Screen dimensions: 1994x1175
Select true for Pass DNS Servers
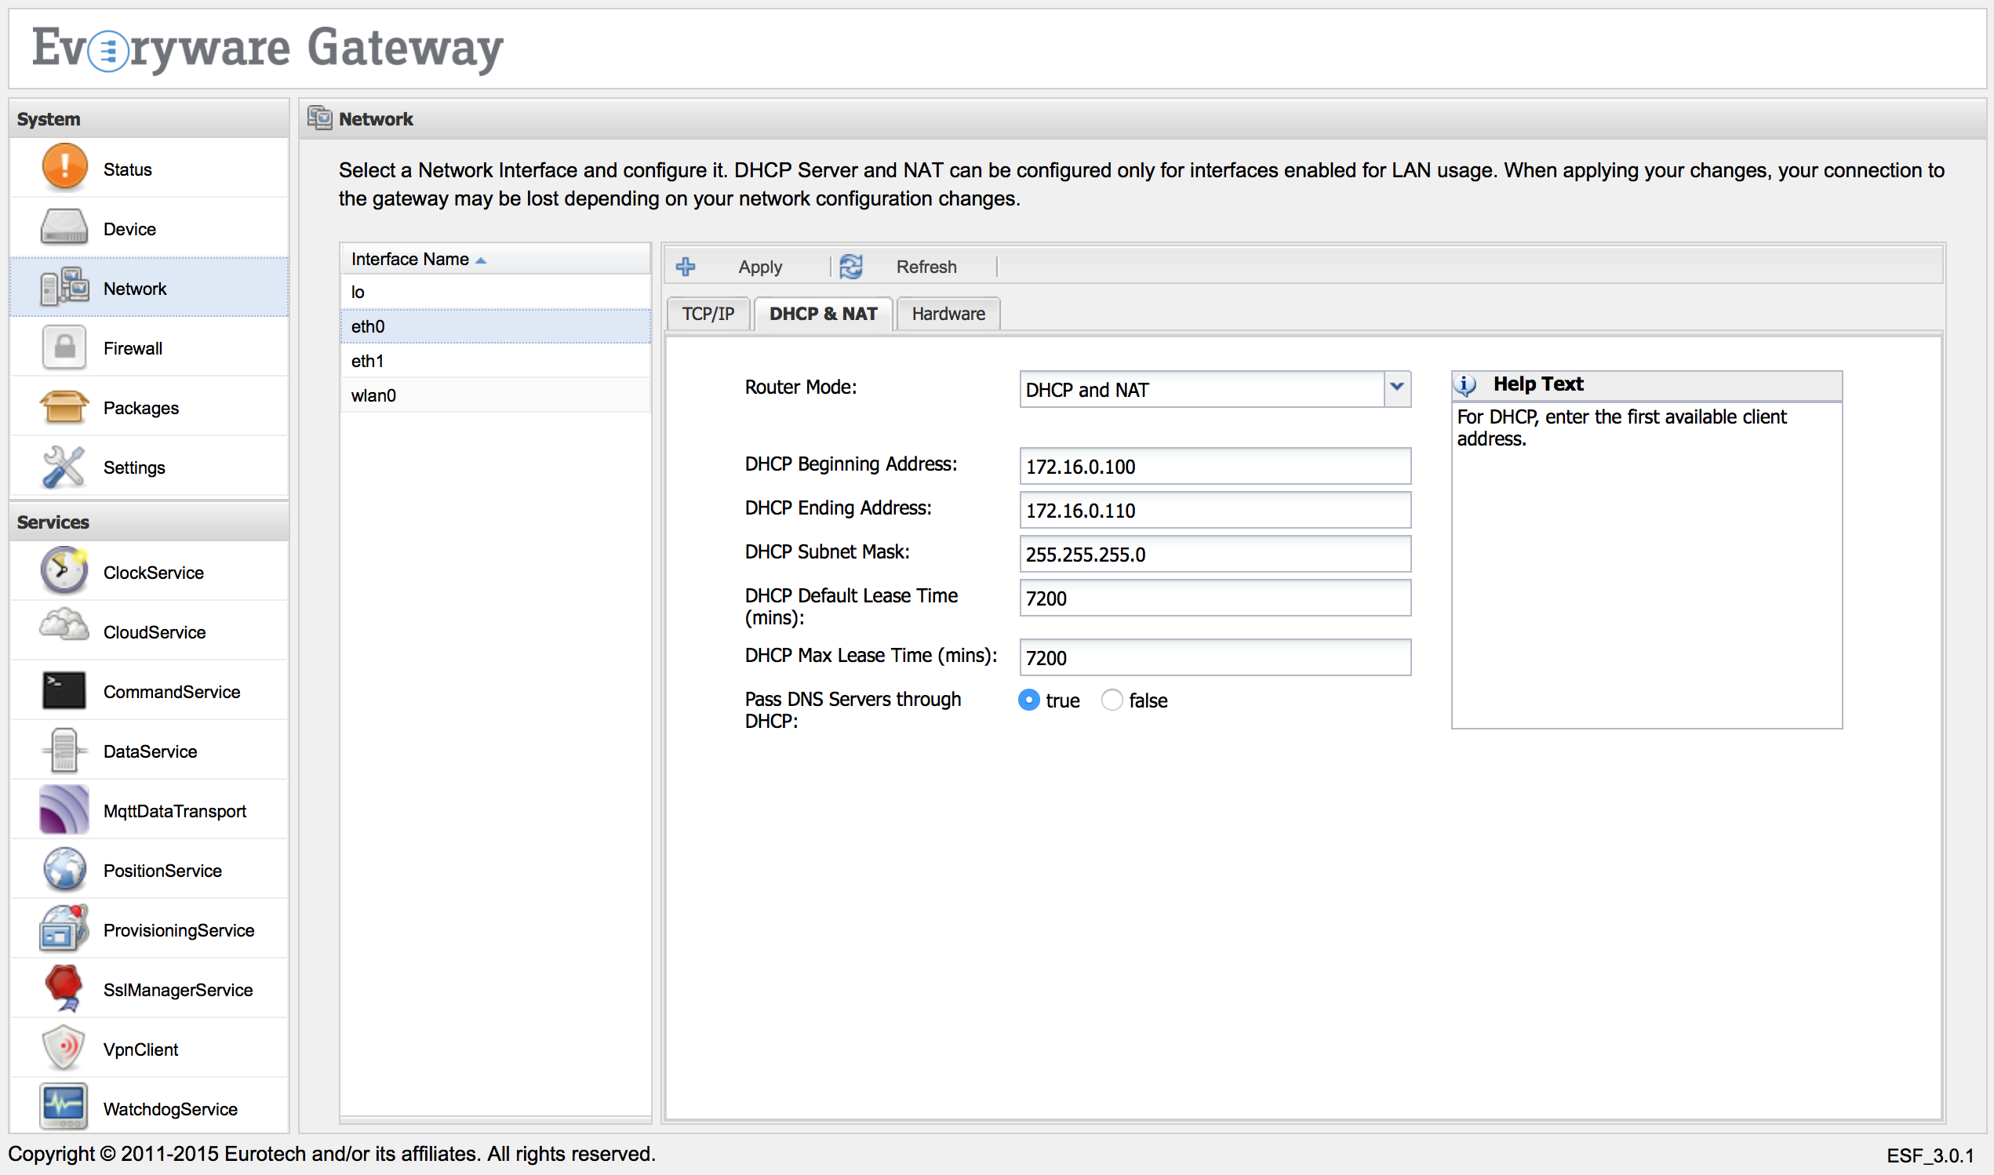point(1028,700)
